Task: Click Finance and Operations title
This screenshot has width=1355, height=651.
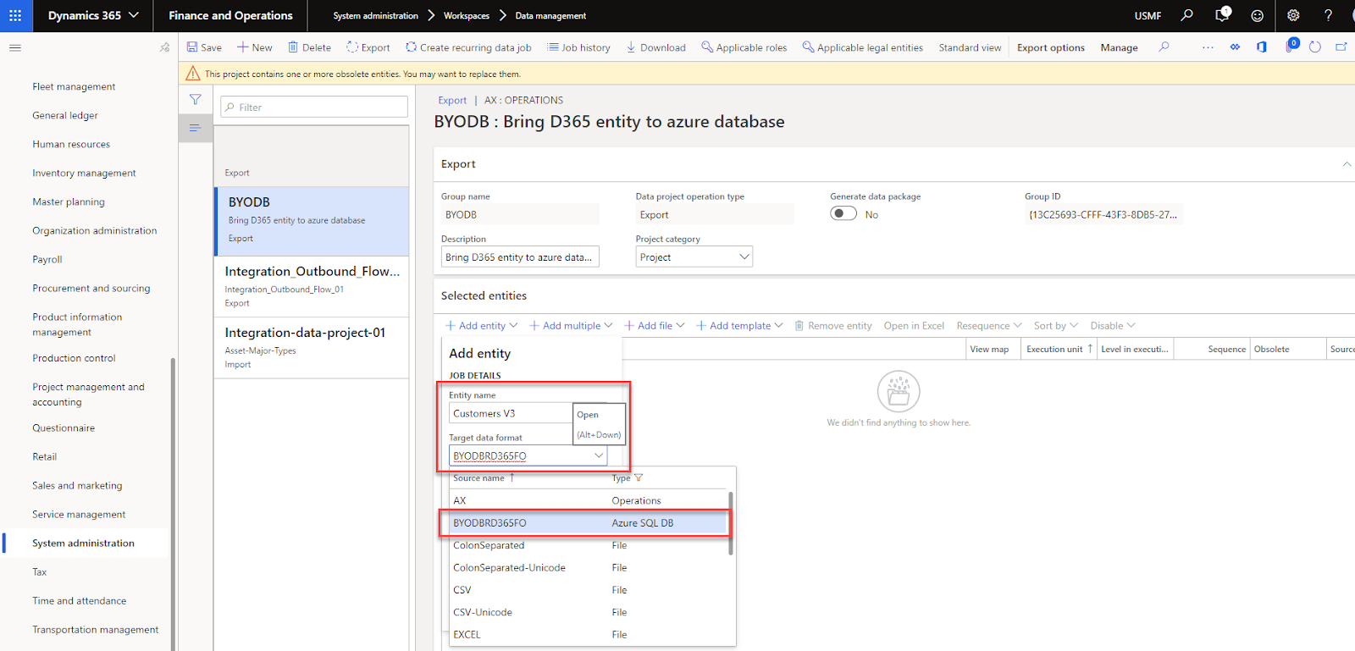Action: point(230,15)
